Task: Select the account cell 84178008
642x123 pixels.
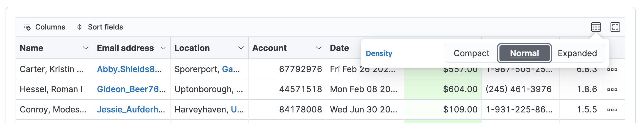Action: 287,110
